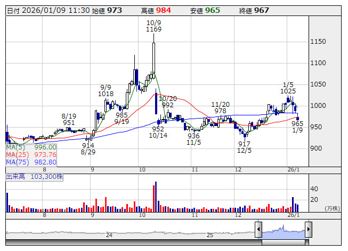Image resolution: width=348 pixels, height=251 pixels.
Task: Click the MA(75) 982.80 legend entry
Action: 31,162
